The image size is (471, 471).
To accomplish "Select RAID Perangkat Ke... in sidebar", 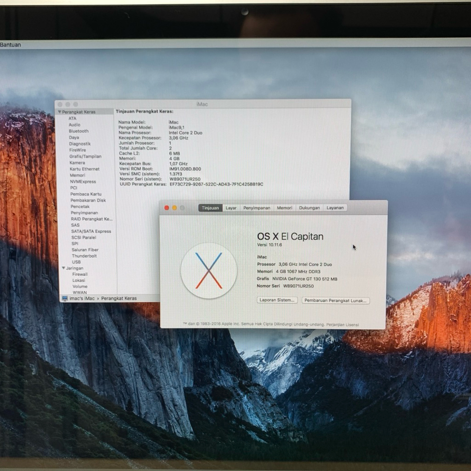I will [92, 218].
